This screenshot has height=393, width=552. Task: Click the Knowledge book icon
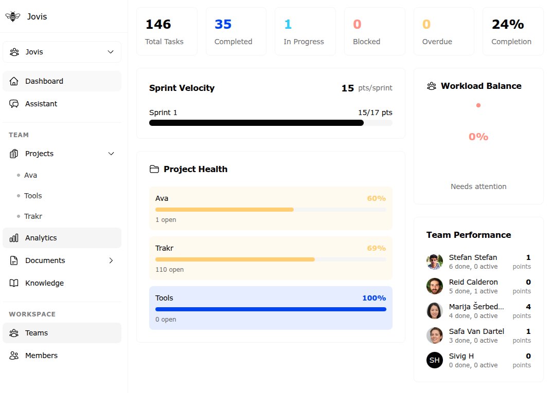point(14,283)
